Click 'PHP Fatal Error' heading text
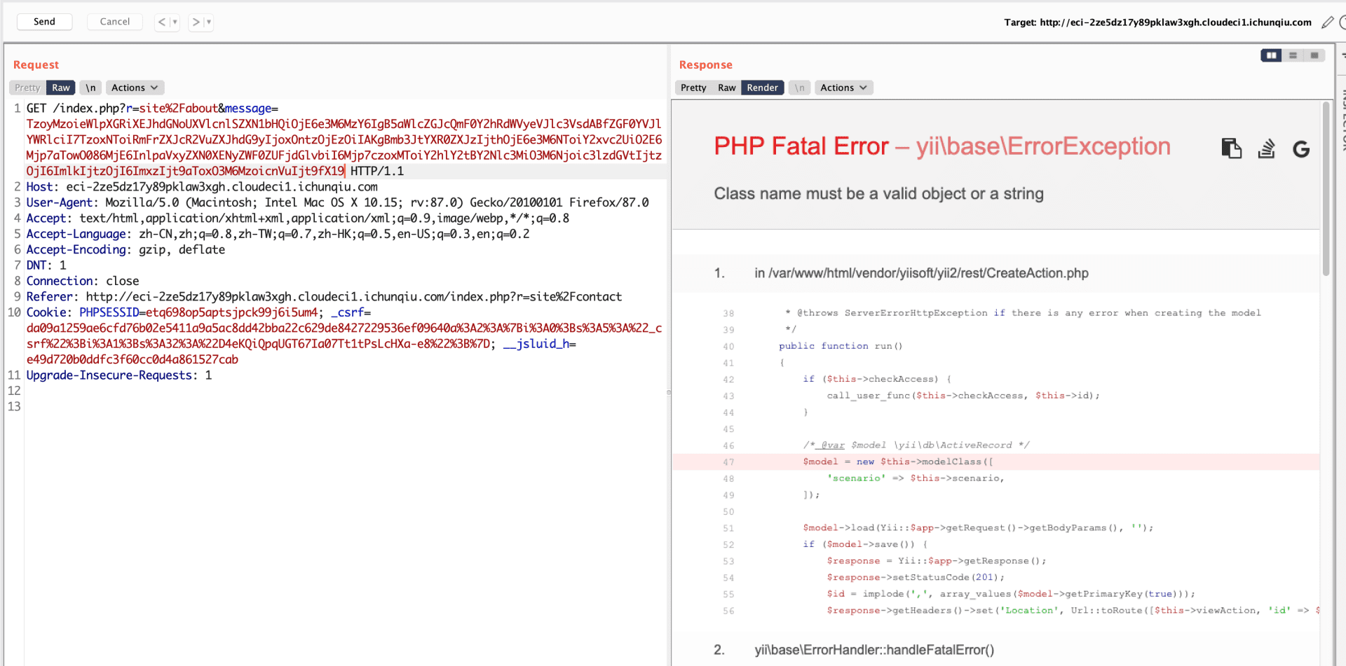Viewport: 1346px width, 666px height. pos(801,146)
